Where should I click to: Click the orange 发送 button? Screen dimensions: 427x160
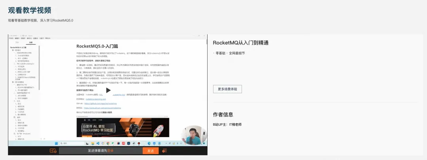coord(151,151)
